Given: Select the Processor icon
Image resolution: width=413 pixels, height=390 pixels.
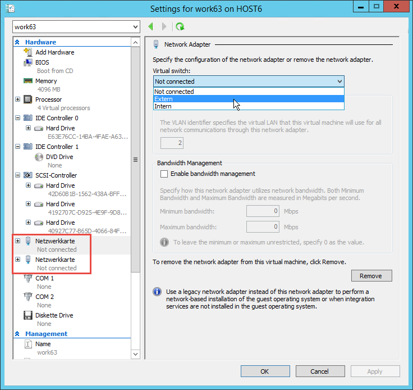Looking at the screenshot, I should (x=28, y=99).
